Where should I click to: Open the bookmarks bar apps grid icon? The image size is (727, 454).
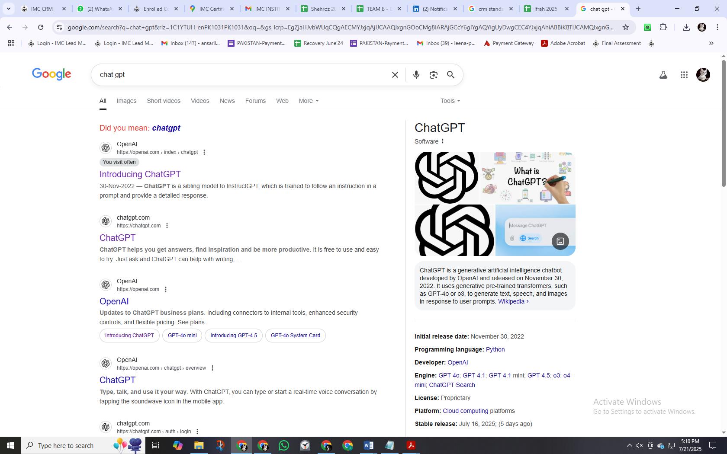11,43
